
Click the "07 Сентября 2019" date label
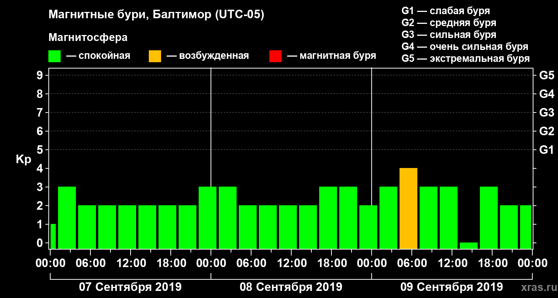click(130, 287)
